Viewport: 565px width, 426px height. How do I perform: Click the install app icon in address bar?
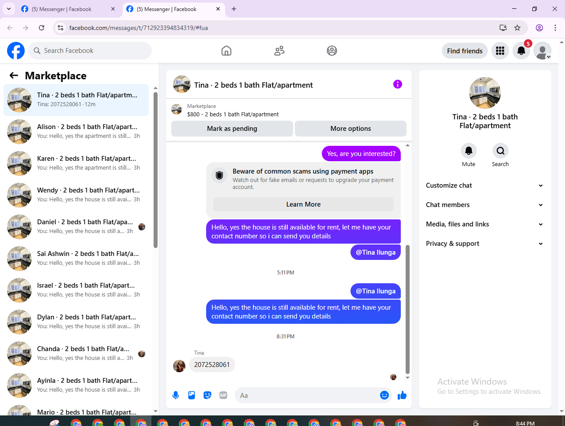[503, 28]
